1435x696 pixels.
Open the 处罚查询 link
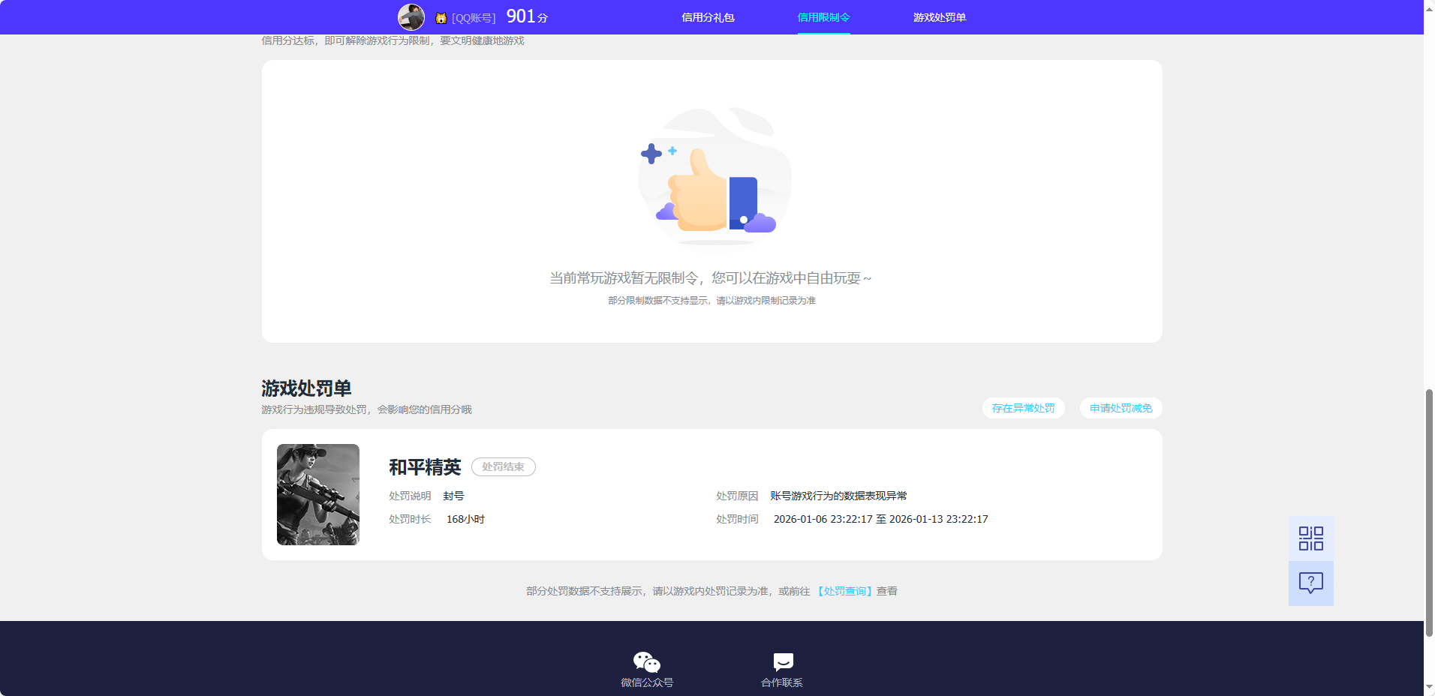pos(844,591)
